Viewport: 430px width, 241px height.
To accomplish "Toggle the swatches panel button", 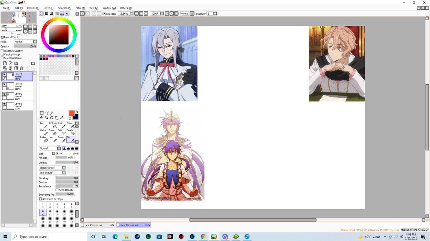I will [62, 14].
